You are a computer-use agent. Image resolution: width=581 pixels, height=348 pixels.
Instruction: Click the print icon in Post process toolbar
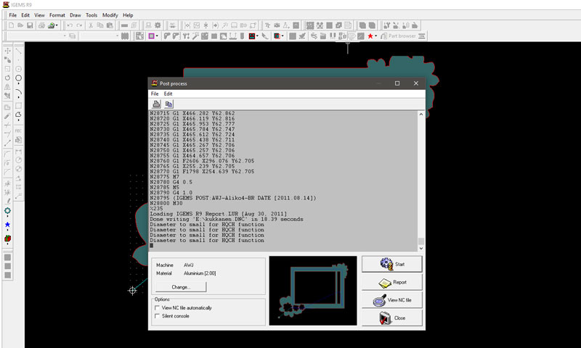click(156, 104)
